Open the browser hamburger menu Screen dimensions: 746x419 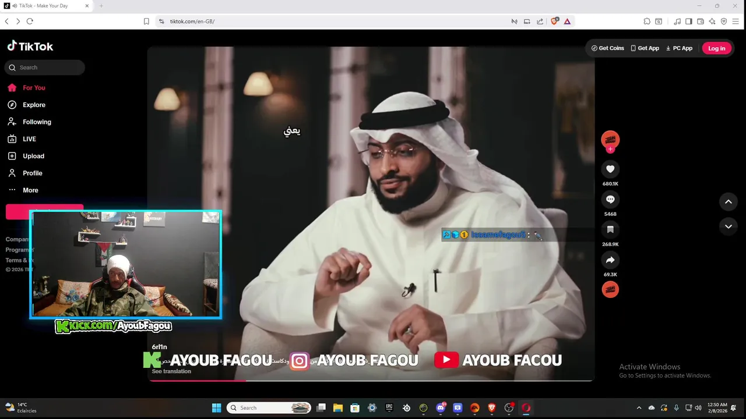tap(737, 21)
